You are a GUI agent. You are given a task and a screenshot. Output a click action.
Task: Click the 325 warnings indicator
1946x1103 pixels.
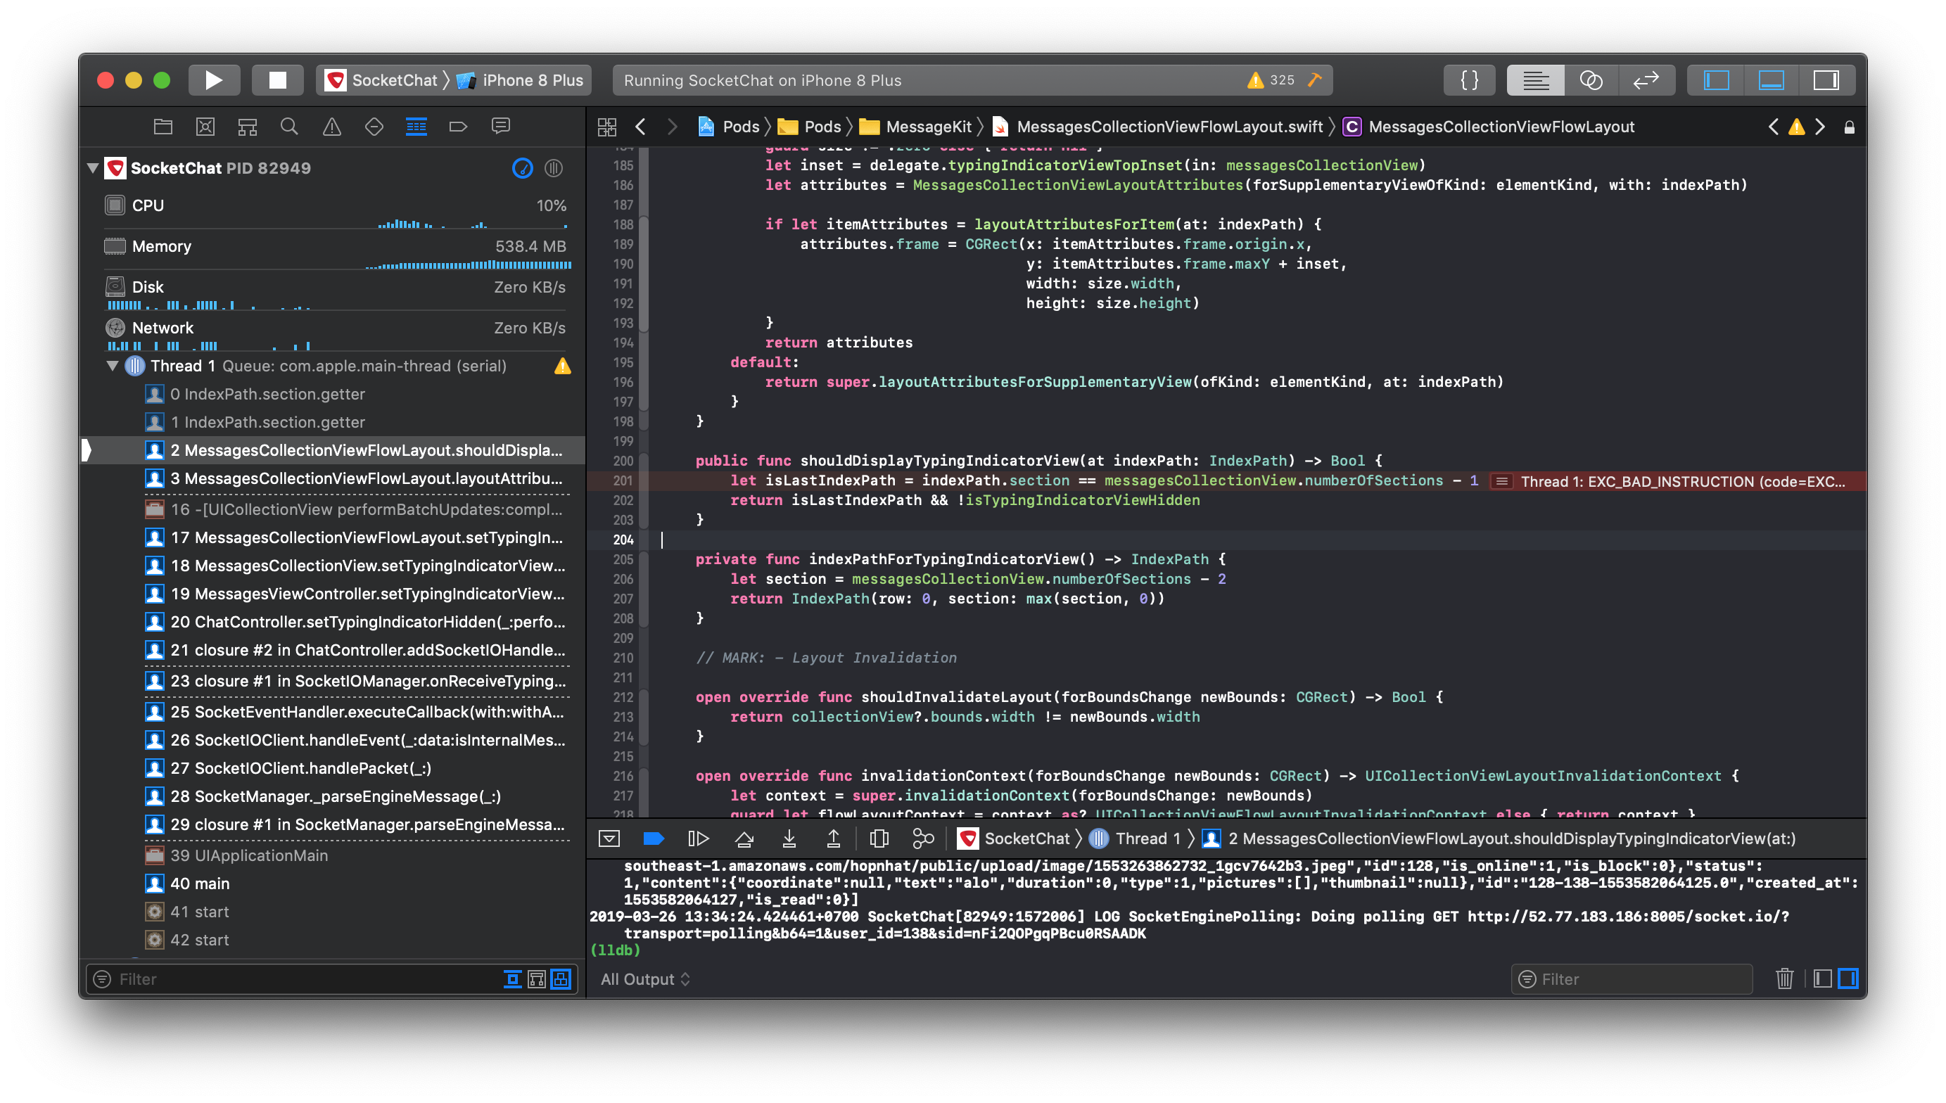click(1271, 79)
